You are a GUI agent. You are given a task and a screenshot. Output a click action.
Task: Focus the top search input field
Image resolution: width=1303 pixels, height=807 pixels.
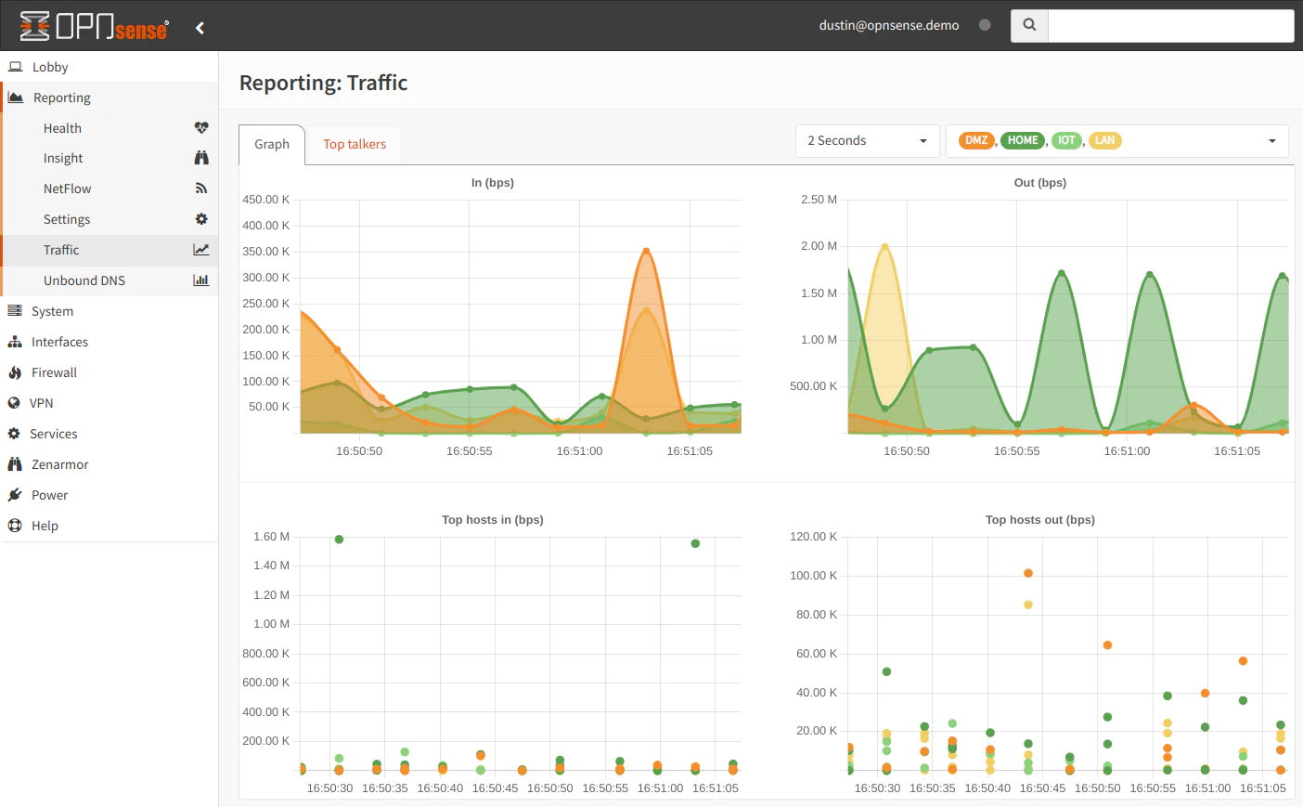coord(1170,26)
